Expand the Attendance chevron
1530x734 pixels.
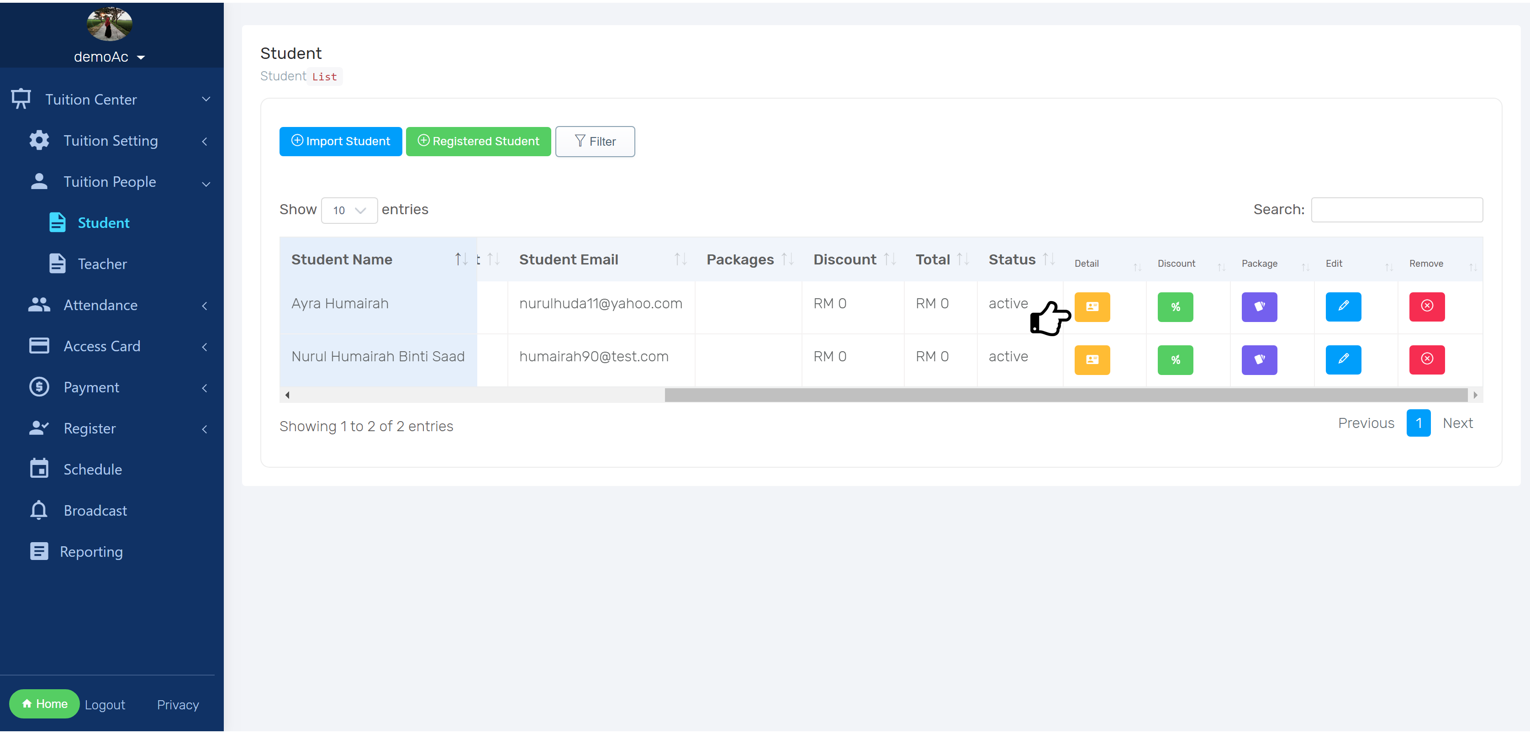tap(205, 306)
